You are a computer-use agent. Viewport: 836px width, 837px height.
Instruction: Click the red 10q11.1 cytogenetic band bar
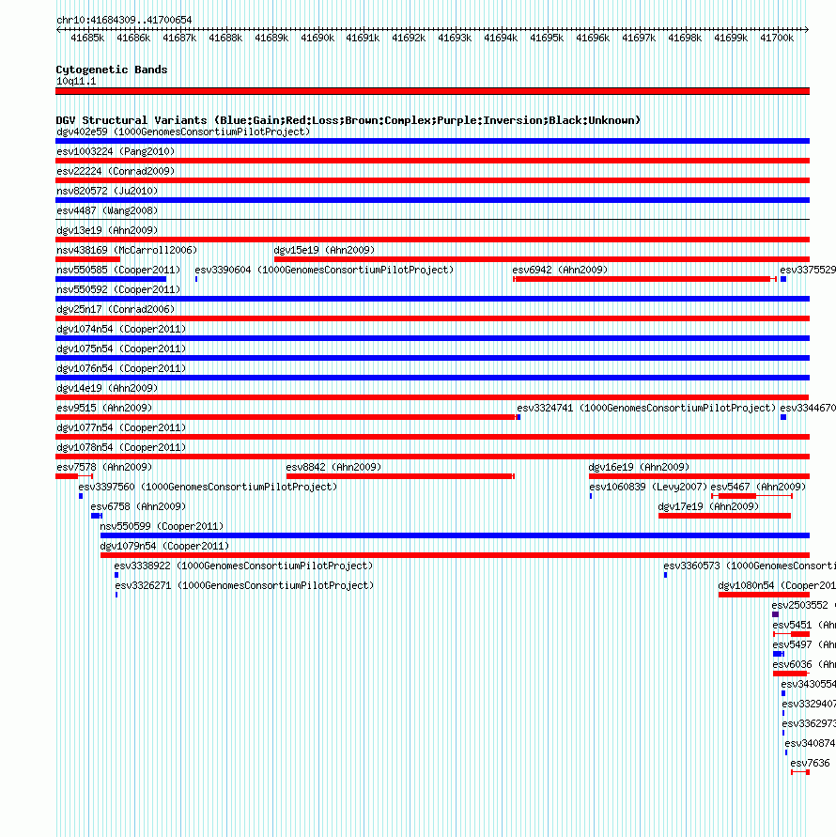point(432,91)
